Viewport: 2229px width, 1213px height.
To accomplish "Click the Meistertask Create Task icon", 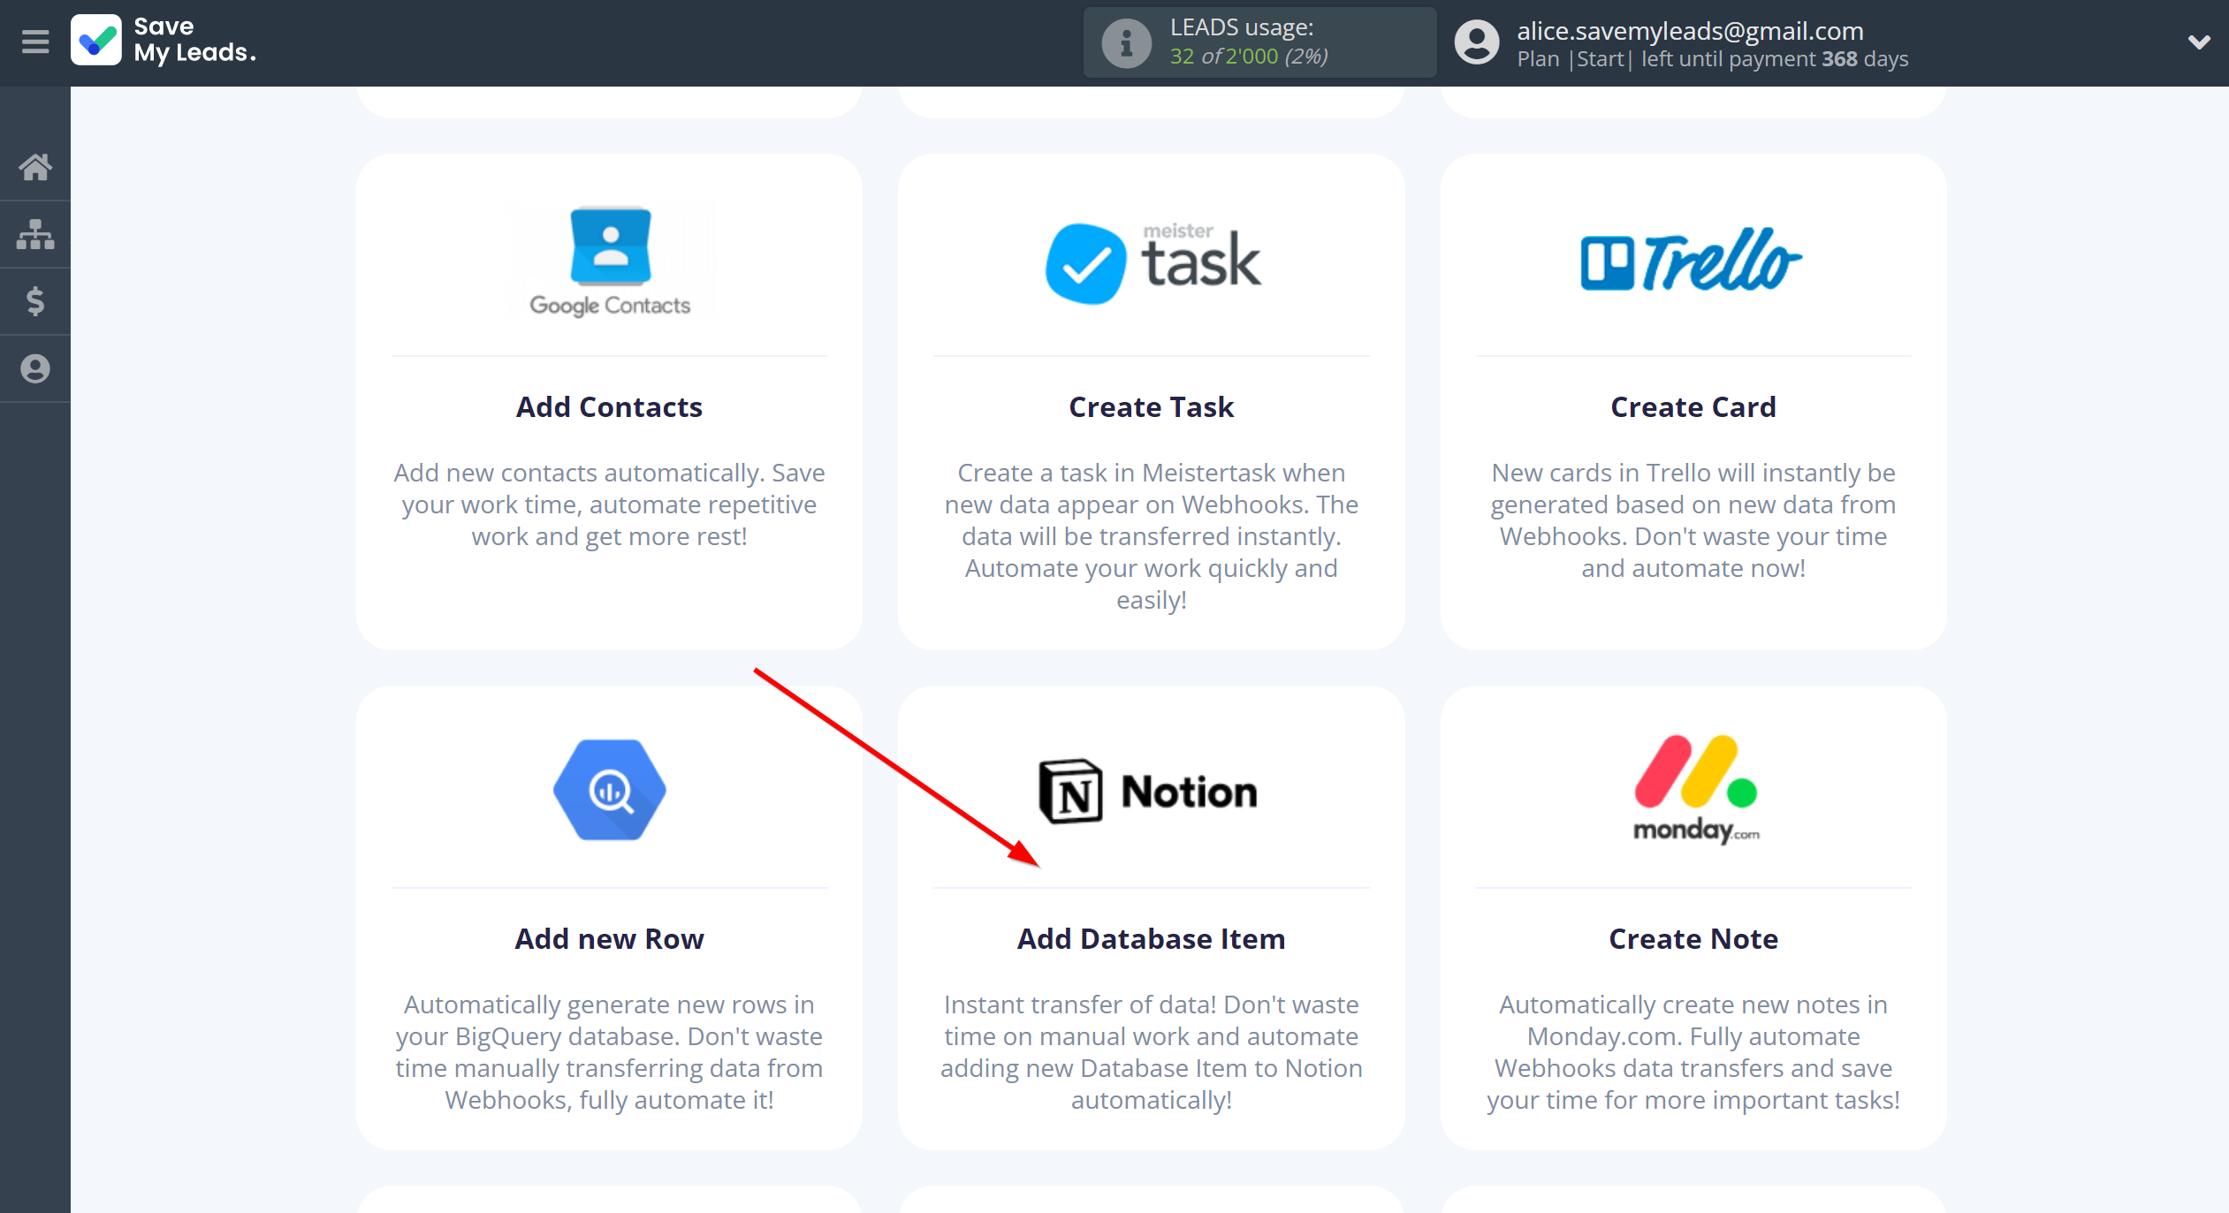I will coord(1151,262).
